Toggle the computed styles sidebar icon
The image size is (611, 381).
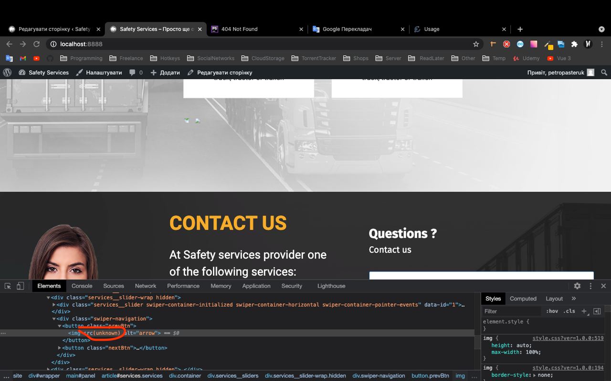597,311
